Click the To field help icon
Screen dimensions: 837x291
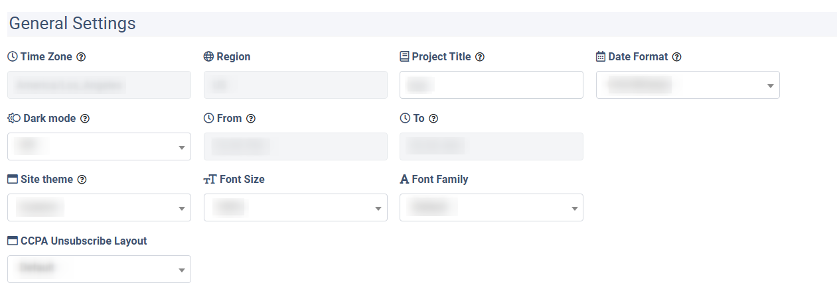coord(433,119)
